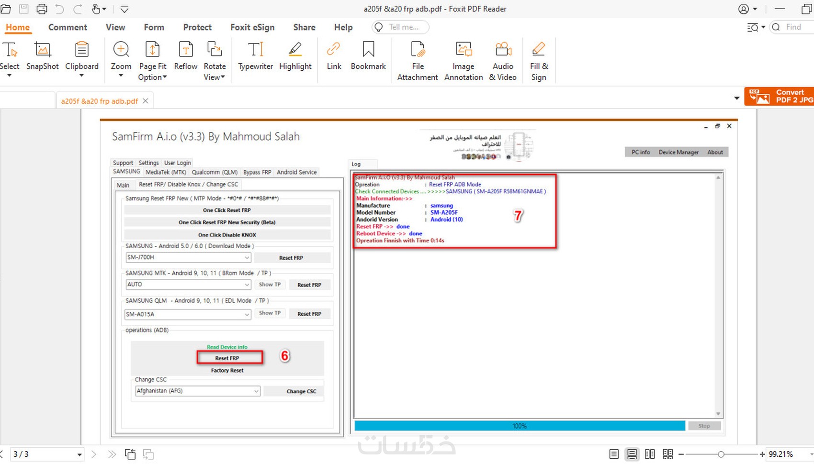
Task: Open the Form ribbon tab
Action: 154,27
